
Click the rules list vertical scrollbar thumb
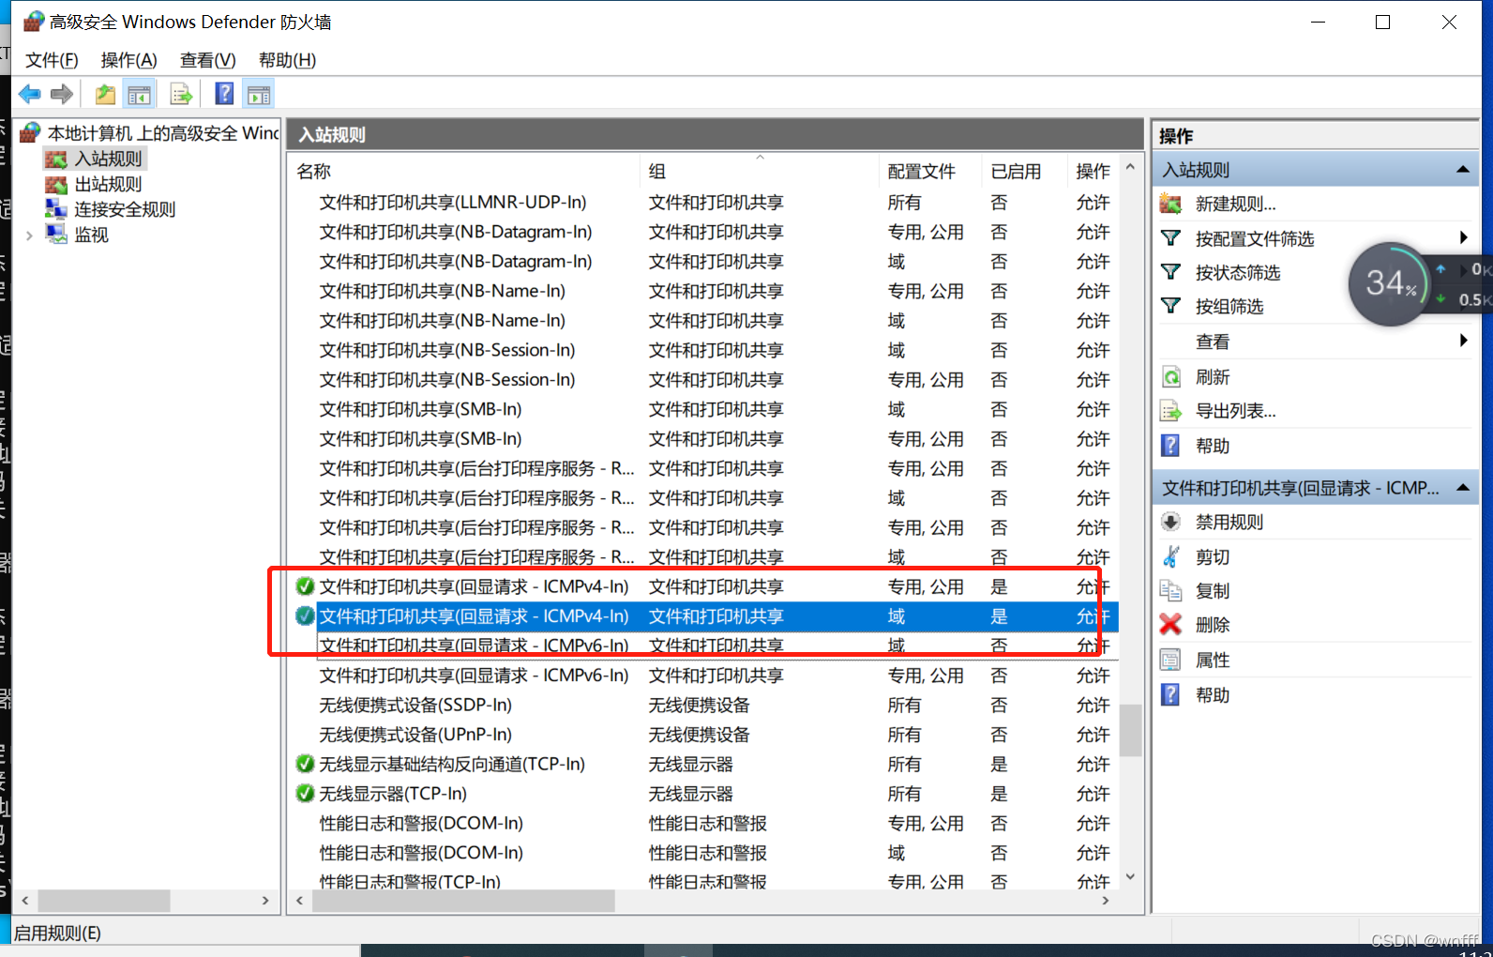coord(1131,729)
